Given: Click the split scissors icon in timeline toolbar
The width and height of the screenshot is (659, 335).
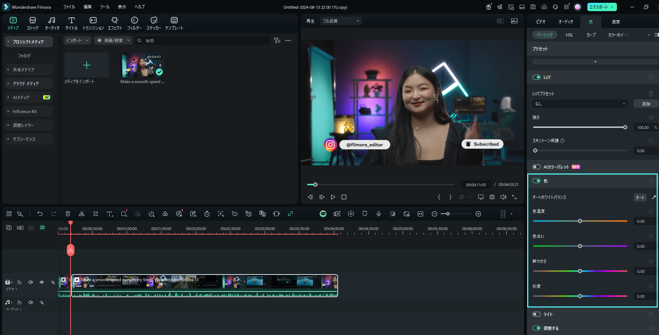Looking at the screenshot, I should (x=82, y=214).
